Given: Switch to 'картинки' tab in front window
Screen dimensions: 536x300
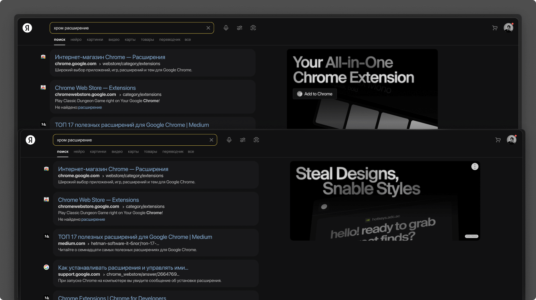Looking at the screenshot, I should [98, 152].
